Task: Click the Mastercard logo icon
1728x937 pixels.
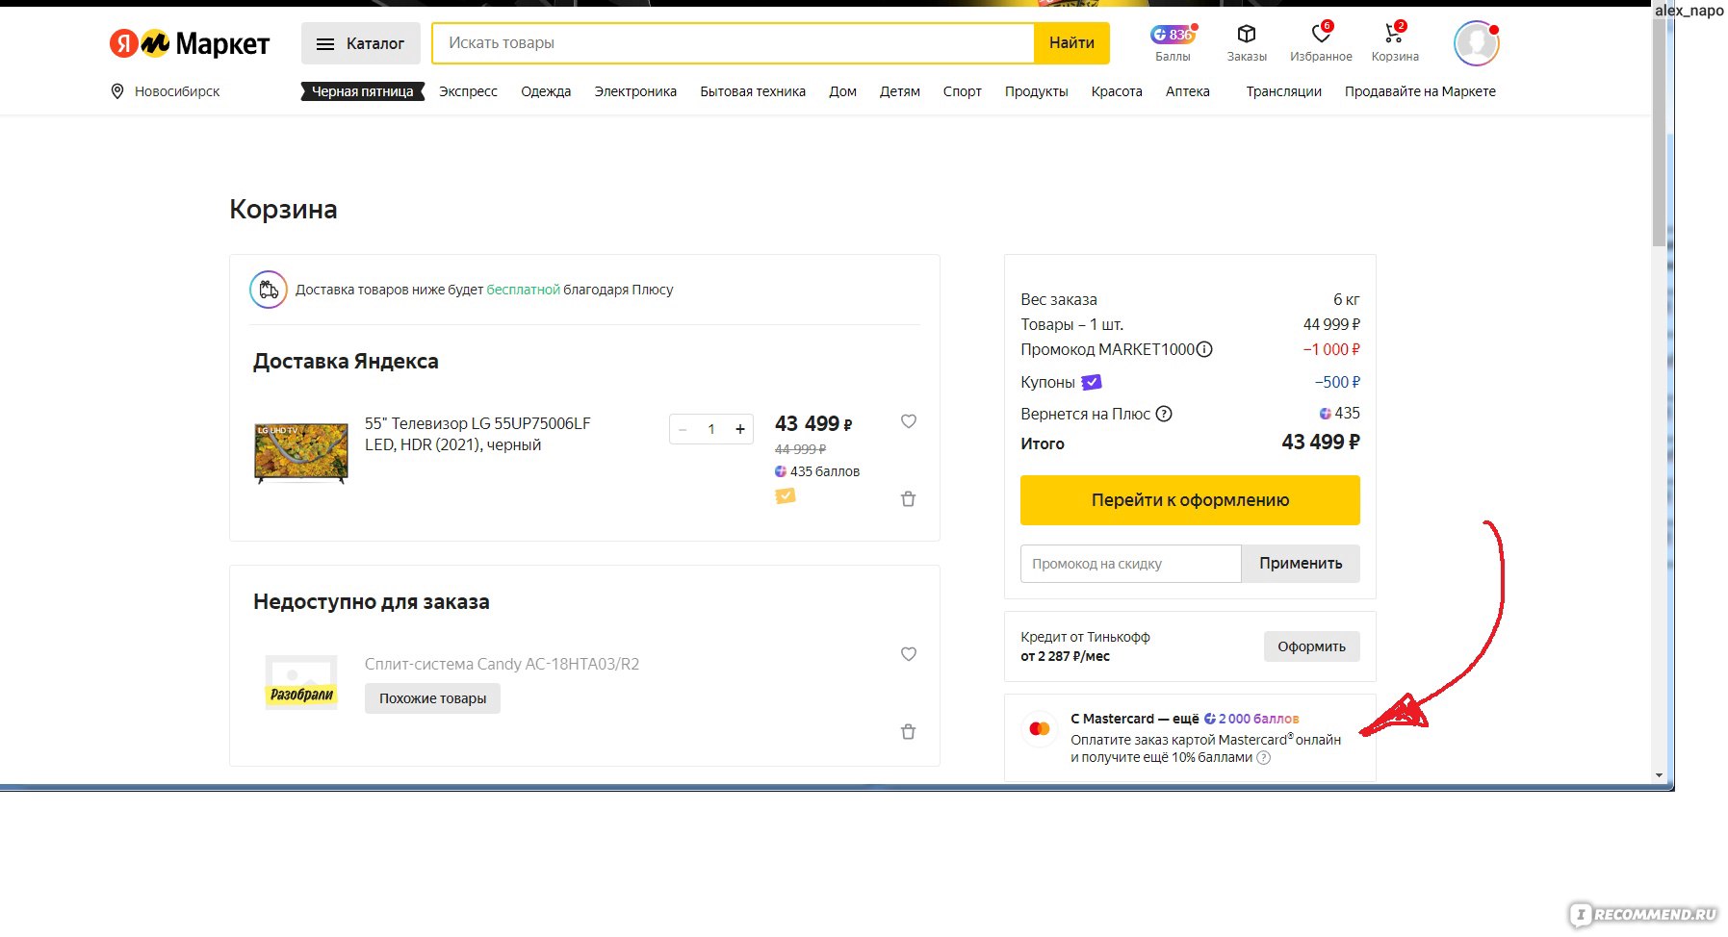Action: coord(1040,729)
